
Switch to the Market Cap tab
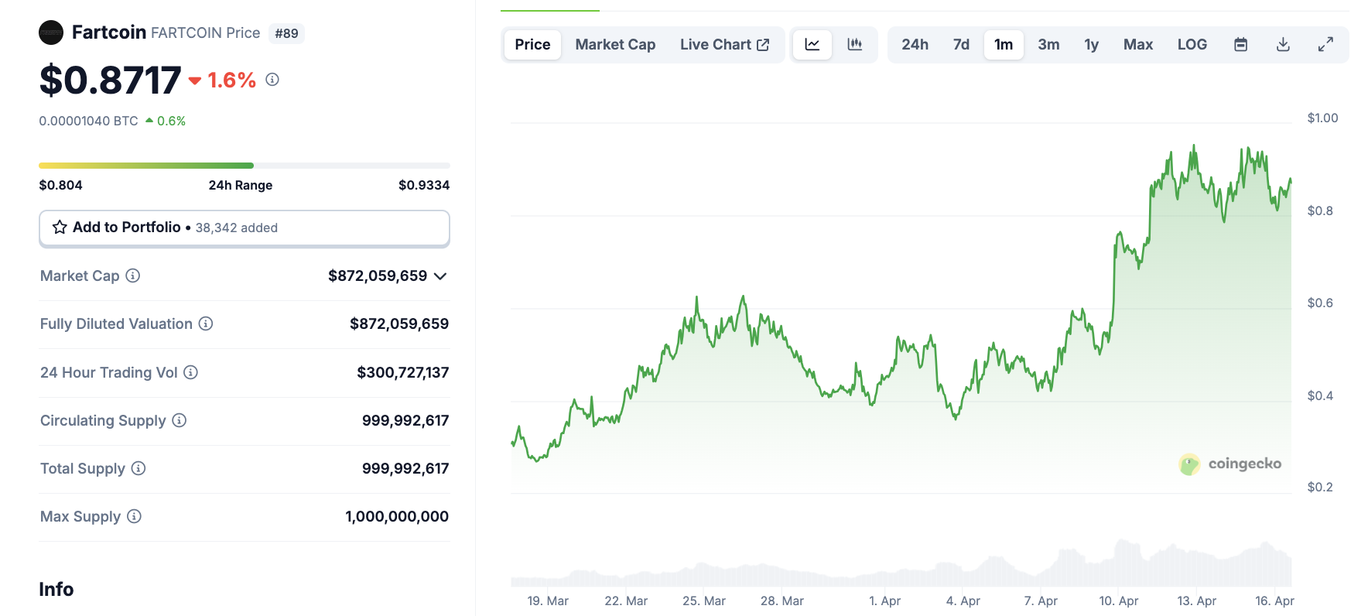coord(615,45)
